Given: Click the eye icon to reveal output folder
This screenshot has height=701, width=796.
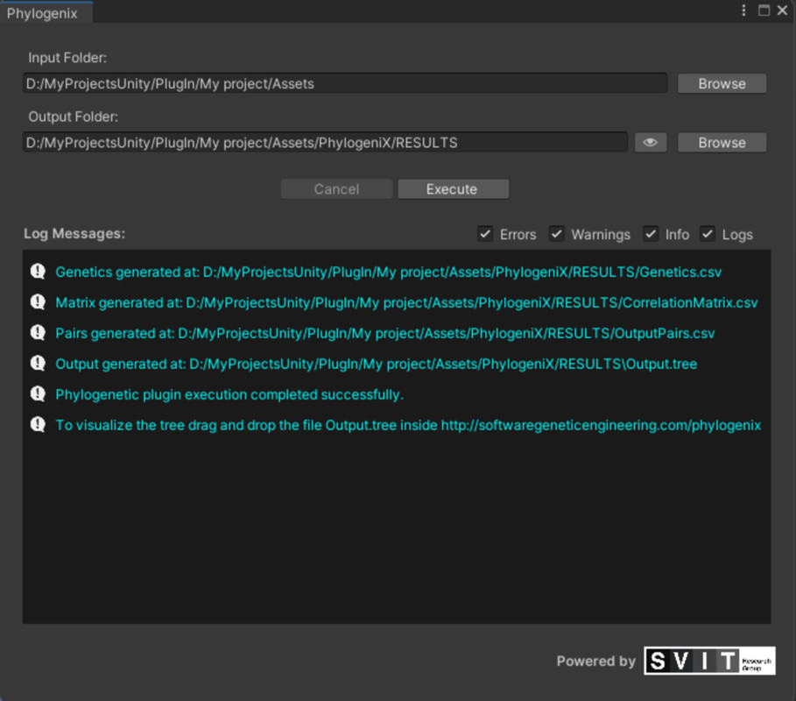Looking at the screenshot, I should point(651,143).
